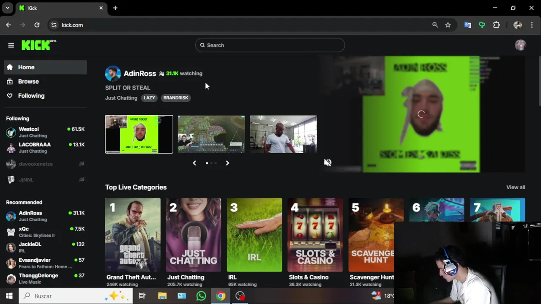Viewport: 541px width, 304px height.
Task: Open the hamburger sidebar menu
Action: pyautogui.click(x=11, y=45)
